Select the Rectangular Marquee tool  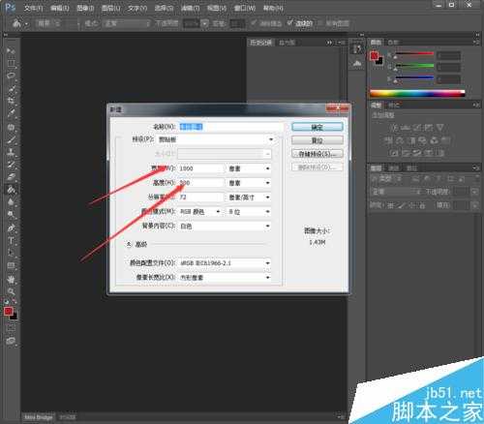click(x=11, y=64)
